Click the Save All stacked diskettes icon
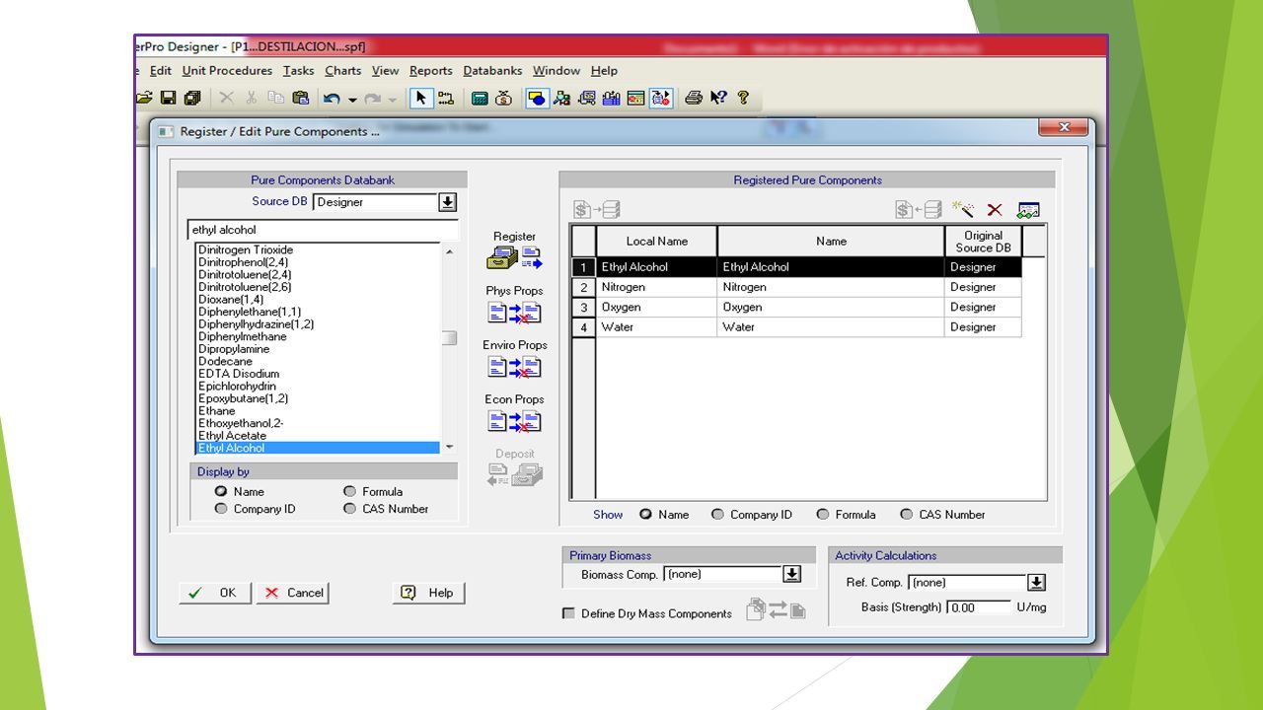 (x=191, y=98)
